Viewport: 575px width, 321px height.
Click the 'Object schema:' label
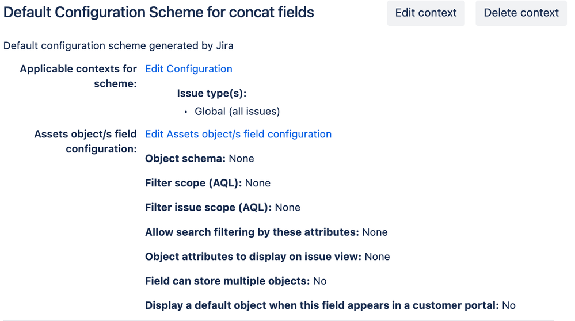(x=185, y=159)
